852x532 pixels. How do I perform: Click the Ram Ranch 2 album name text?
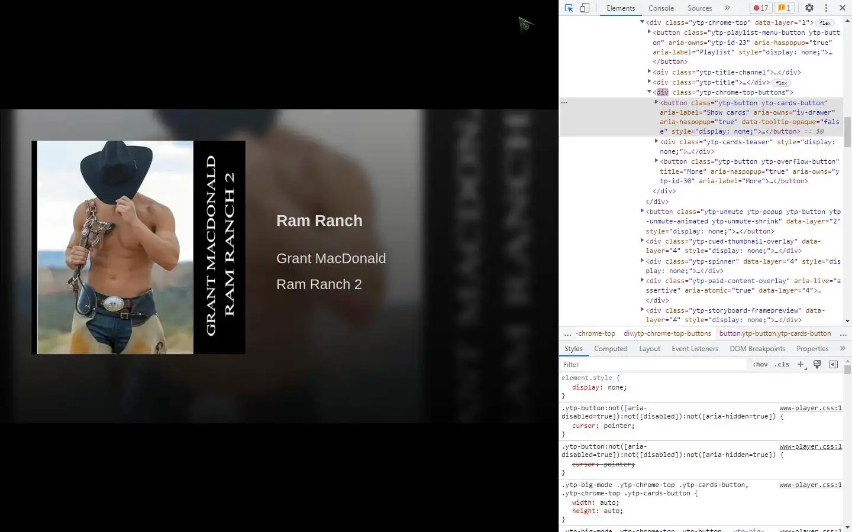coord(319,284)
